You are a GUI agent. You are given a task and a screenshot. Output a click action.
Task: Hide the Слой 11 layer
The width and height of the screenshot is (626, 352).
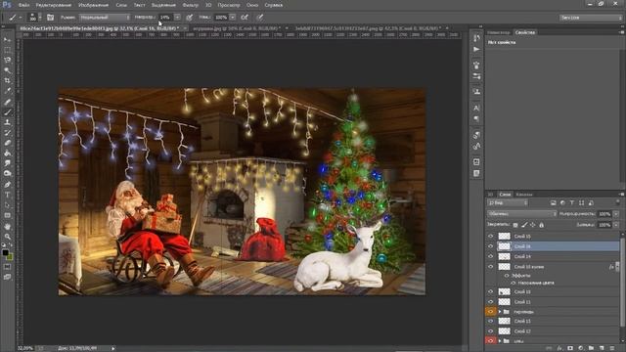(x=491, y=302)
